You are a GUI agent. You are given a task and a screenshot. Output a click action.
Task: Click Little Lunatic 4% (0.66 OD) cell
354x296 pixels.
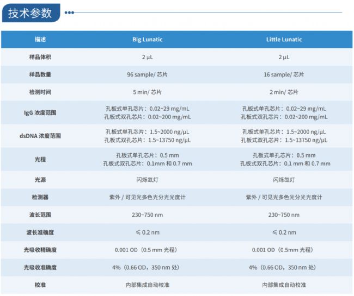tap(283, 267)
